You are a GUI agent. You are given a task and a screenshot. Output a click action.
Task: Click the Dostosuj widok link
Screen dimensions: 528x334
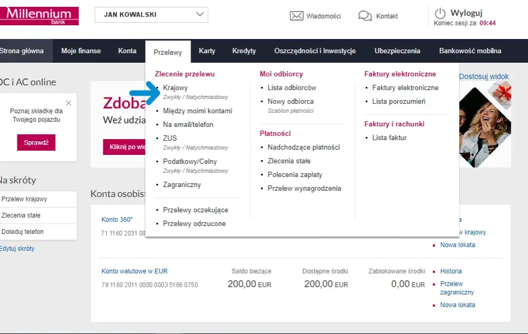(x=484, y=76)
